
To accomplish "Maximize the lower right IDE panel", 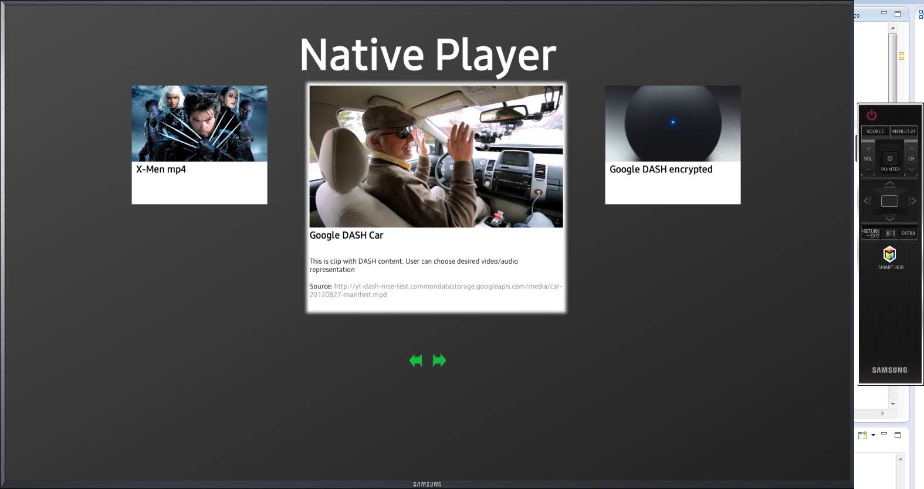I will 898,435.
